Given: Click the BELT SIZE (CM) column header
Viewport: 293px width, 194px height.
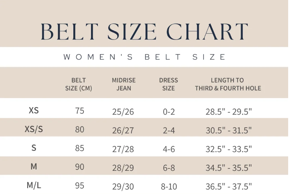Looking at the screenshot, I should (79, 84).
